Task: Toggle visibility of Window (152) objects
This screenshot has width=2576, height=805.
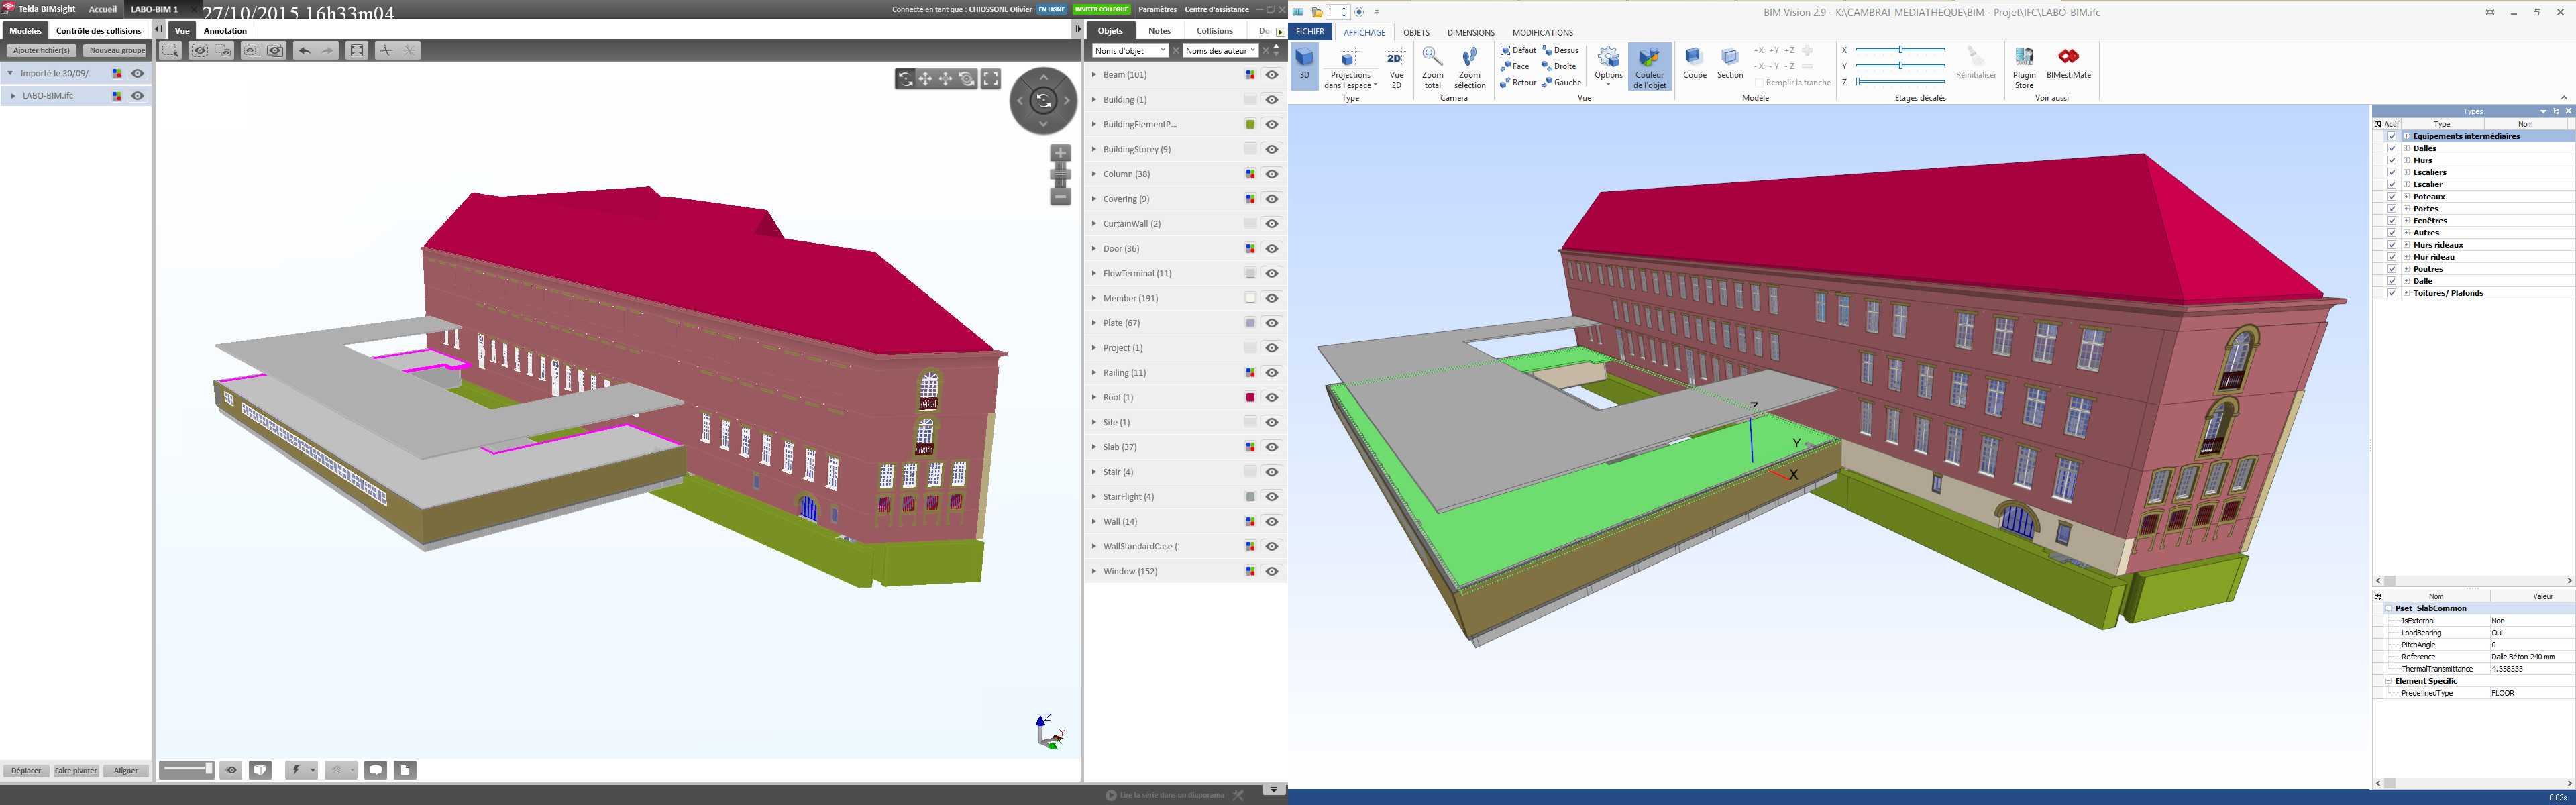Action: (x=1272, y=571)
